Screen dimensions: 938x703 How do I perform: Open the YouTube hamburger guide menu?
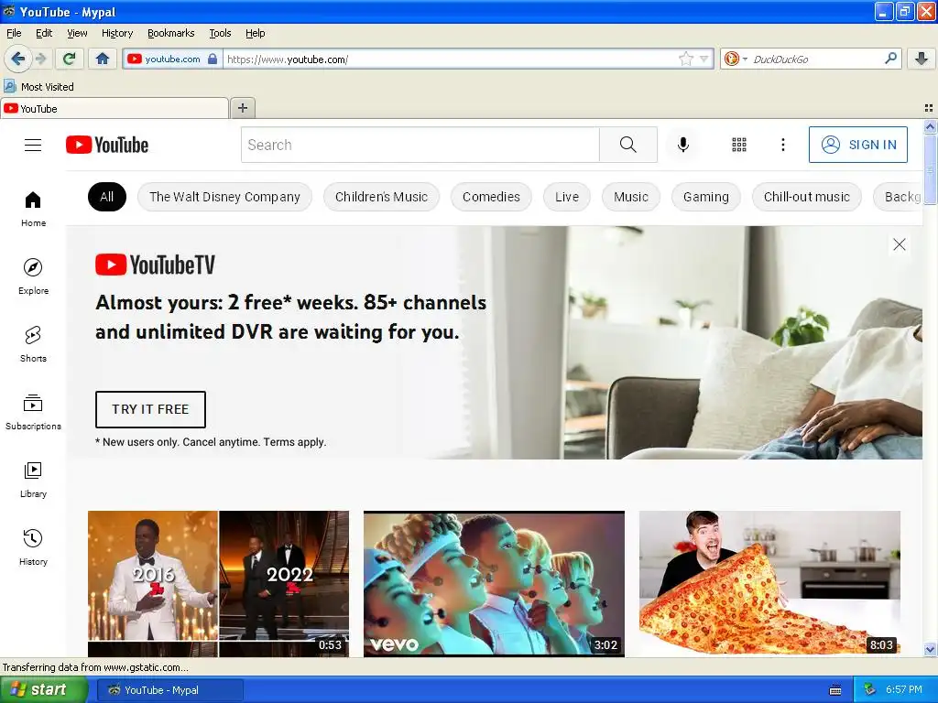click(33, 145)
